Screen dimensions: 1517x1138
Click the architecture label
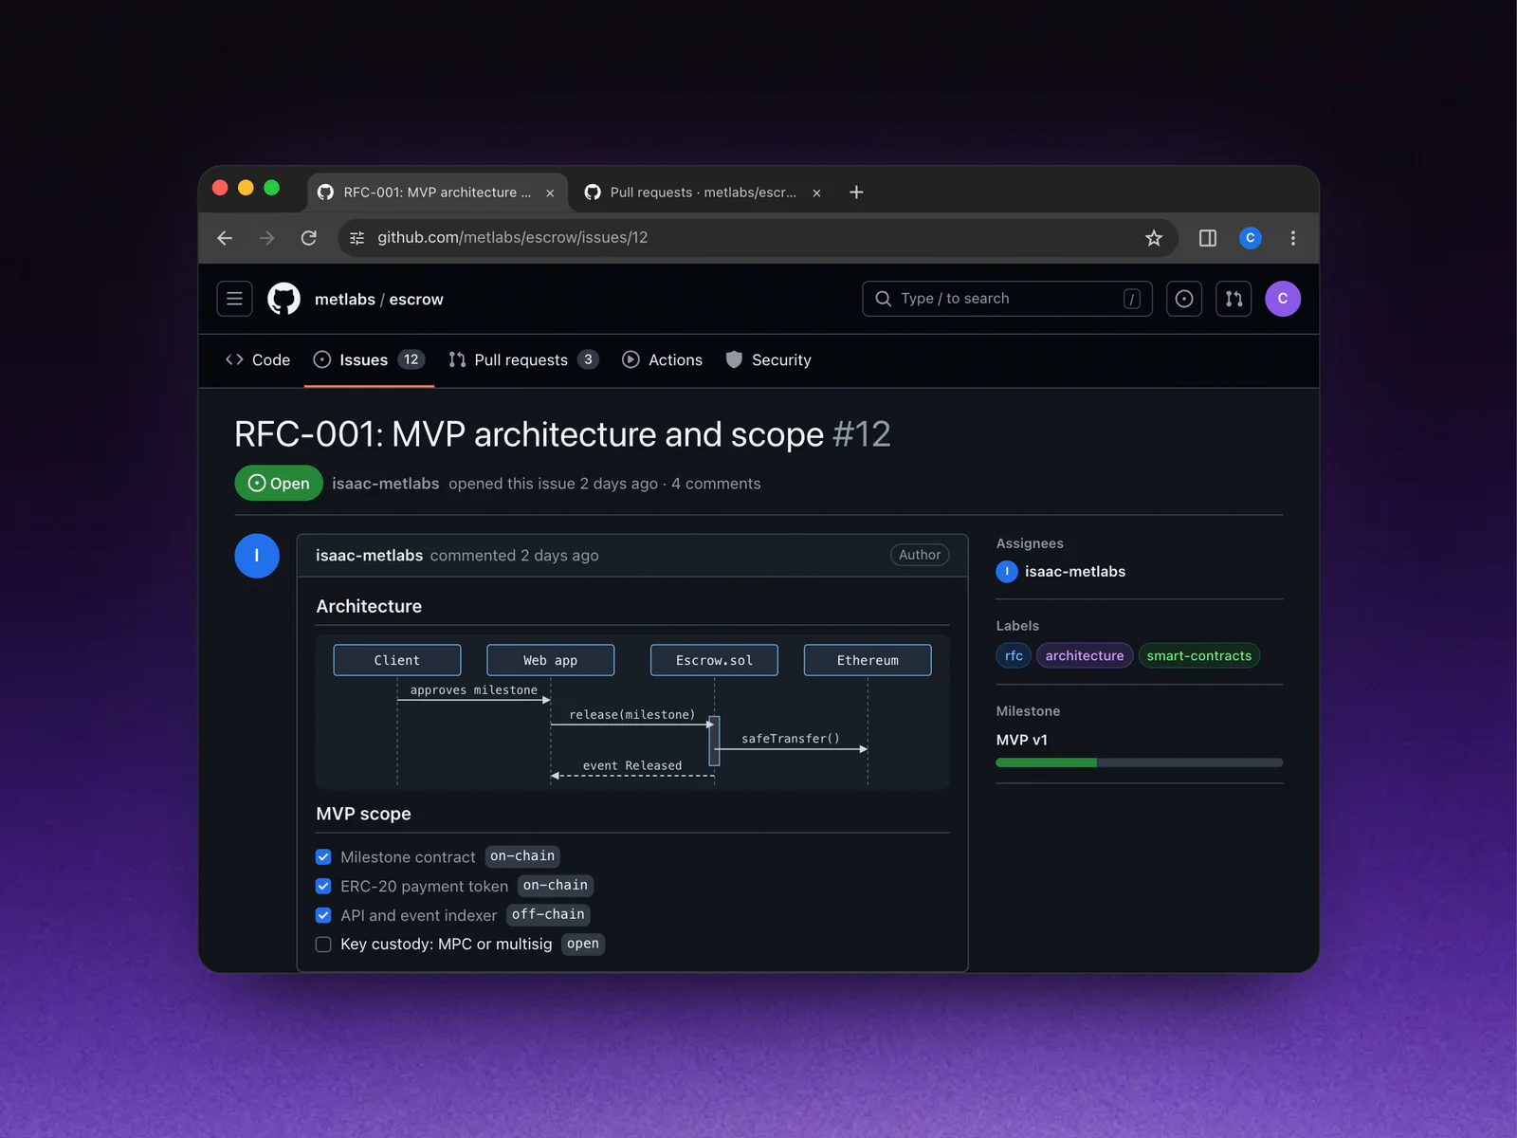point(1085,656)
